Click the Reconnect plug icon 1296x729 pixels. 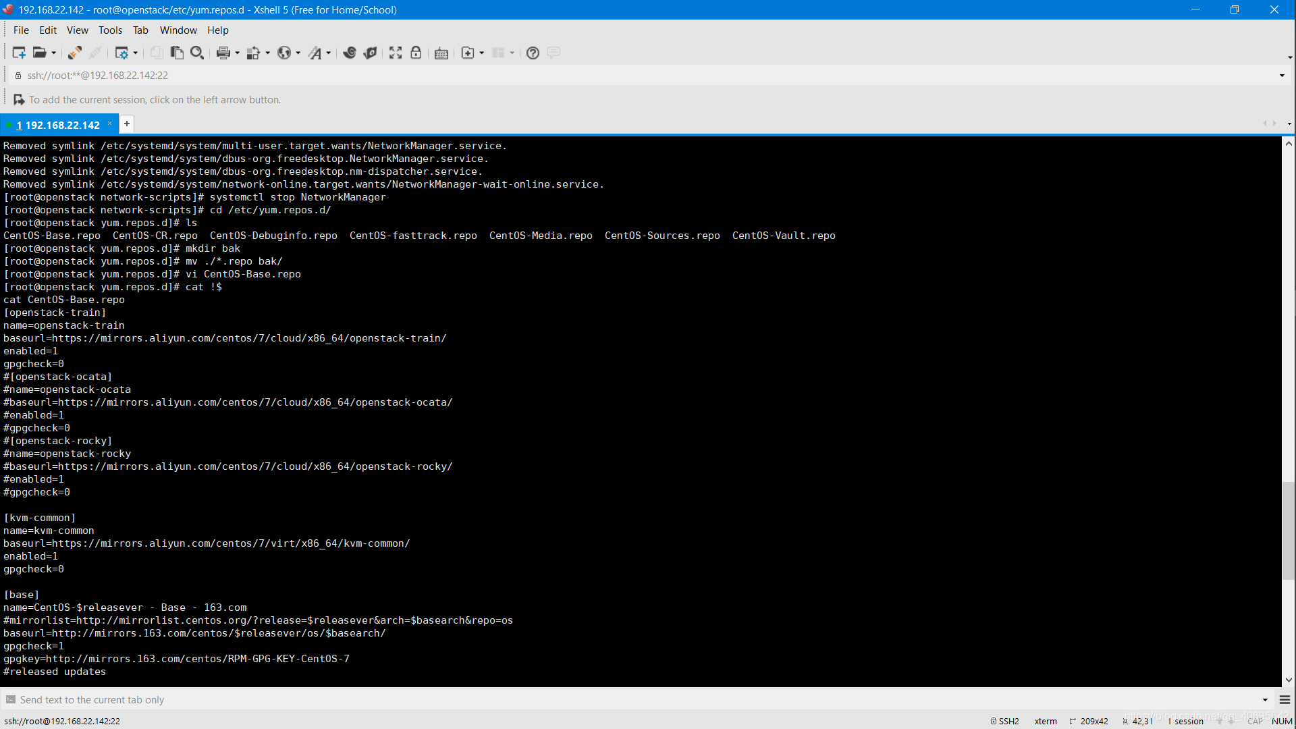[x=75, y=53]
